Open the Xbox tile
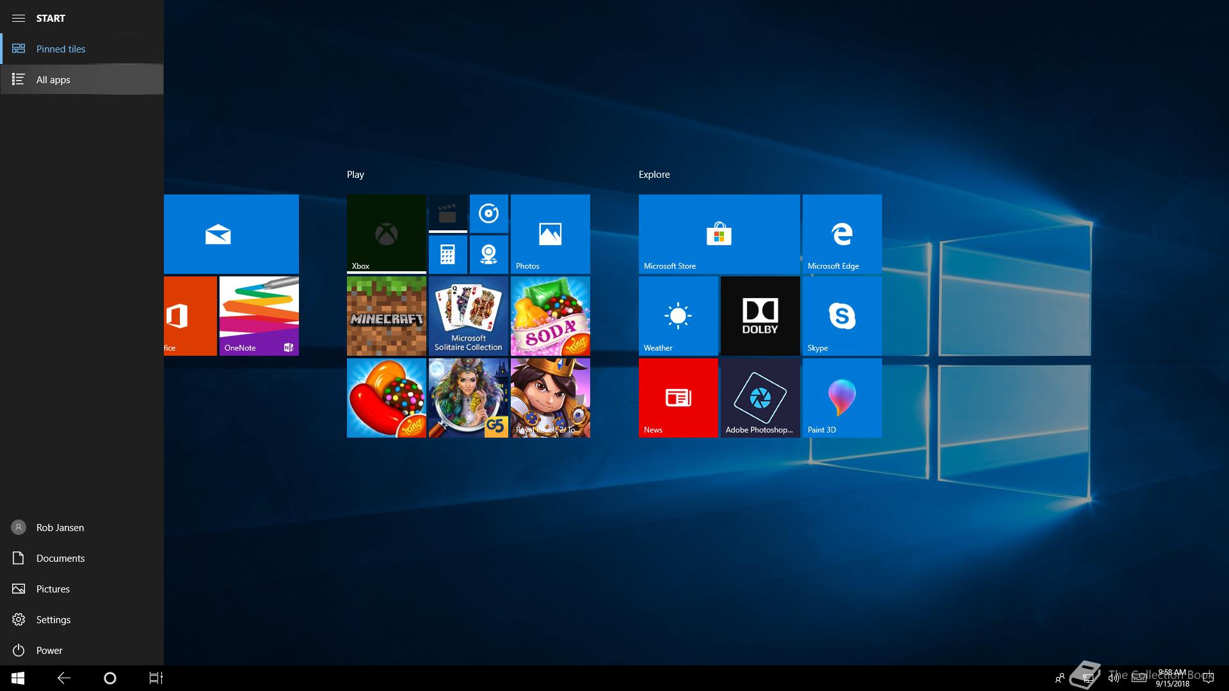This screenshot has width=1229, height=691. point(387,234)
